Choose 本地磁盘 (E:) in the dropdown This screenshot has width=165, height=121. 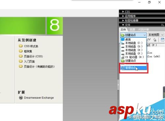[x=133, y=50]
